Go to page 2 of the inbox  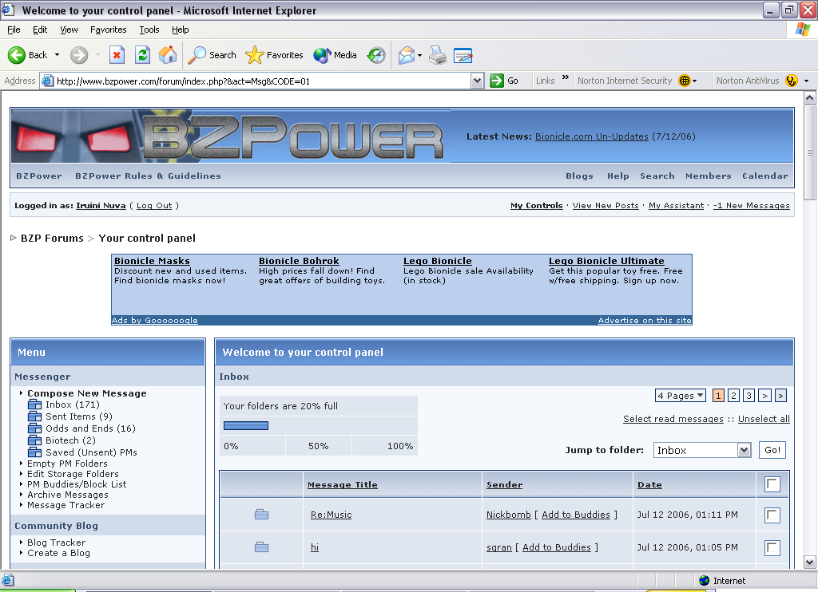point(733,396)
